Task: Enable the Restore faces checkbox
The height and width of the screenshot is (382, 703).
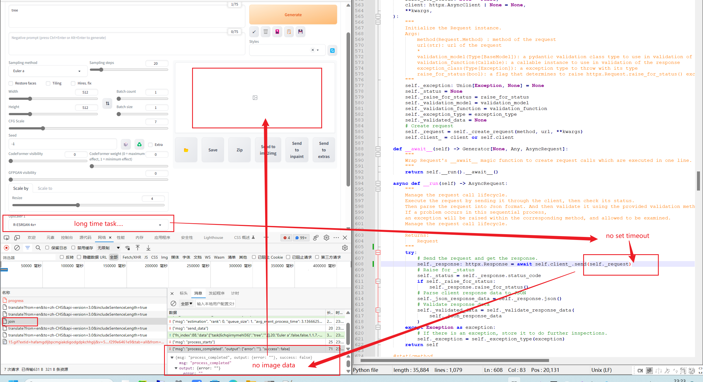Action: (11, 83)
